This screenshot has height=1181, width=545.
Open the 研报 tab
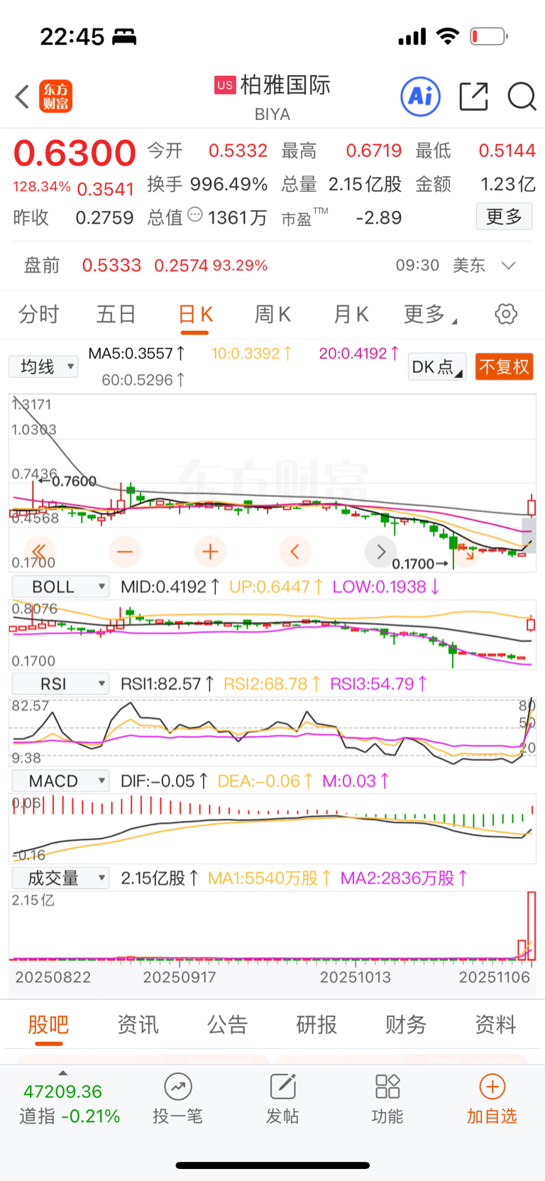(x=316, y=1025)
